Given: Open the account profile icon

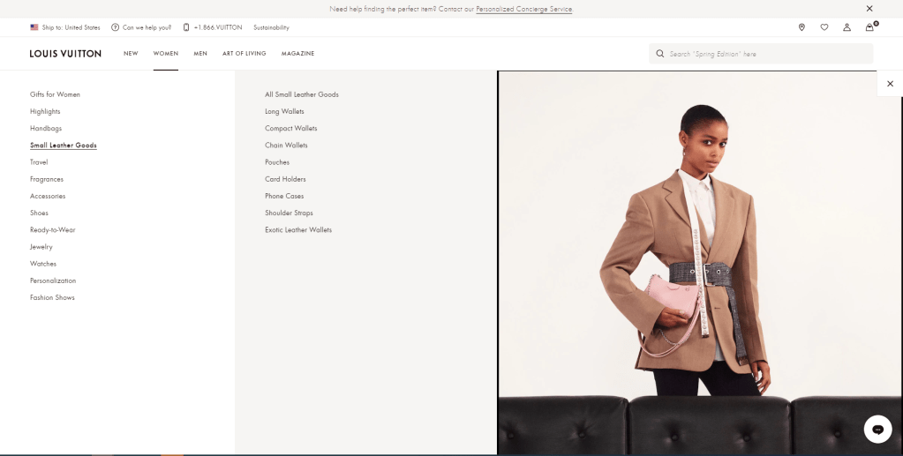Looking at the screenshot, I should tap(847, 27).
